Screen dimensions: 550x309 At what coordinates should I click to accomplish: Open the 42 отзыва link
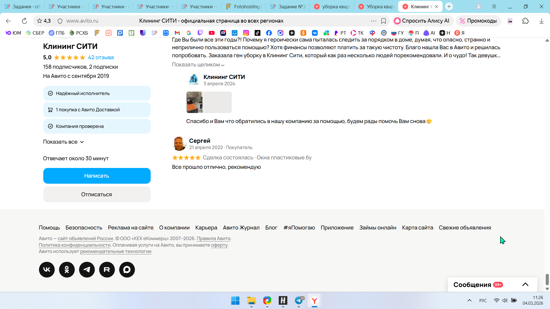click(101, 58)
